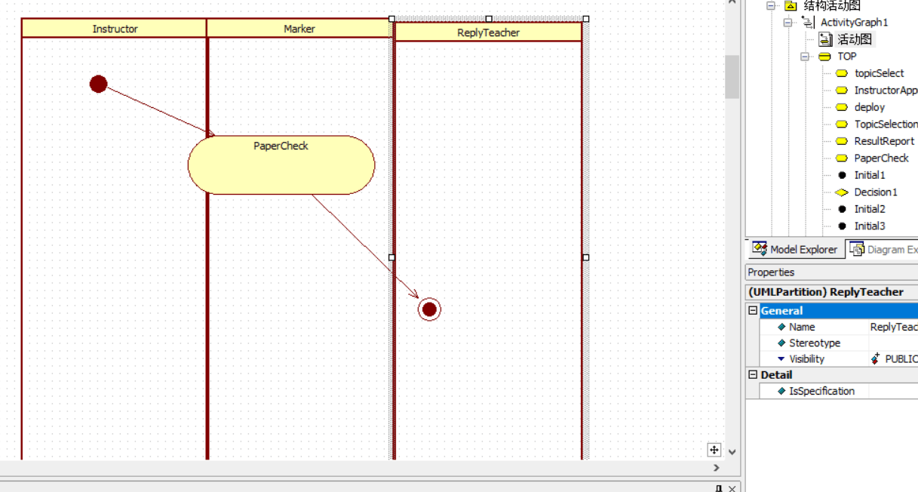Screen dimensions: 918x492
Task: Select the Stereotype property row label
Action: [x=815, y=343]
